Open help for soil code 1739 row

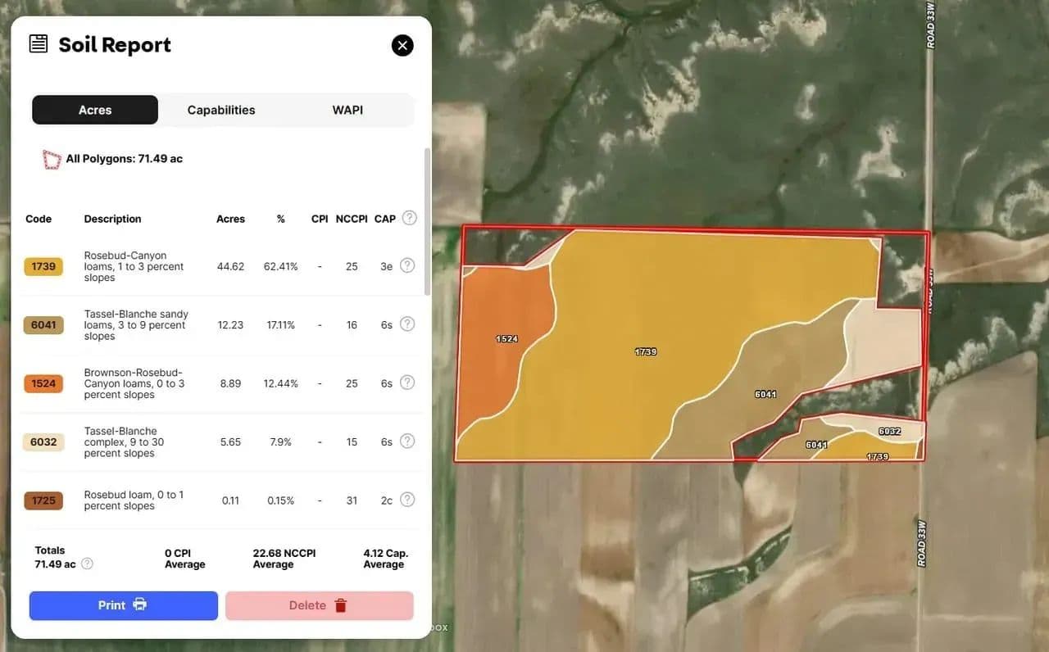(x=407, y=265)
